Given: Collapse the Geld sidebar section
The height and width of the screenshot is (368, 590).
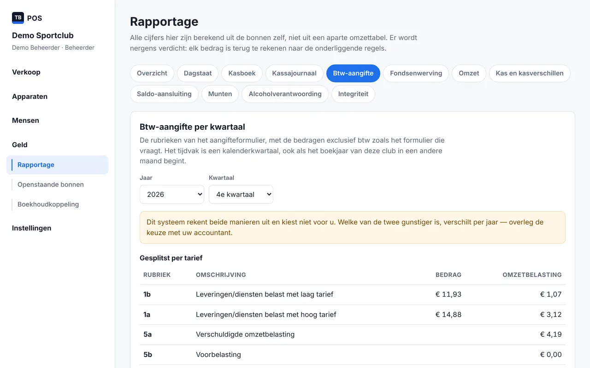Looking at the screenshot, I should (x=20, y=145).
